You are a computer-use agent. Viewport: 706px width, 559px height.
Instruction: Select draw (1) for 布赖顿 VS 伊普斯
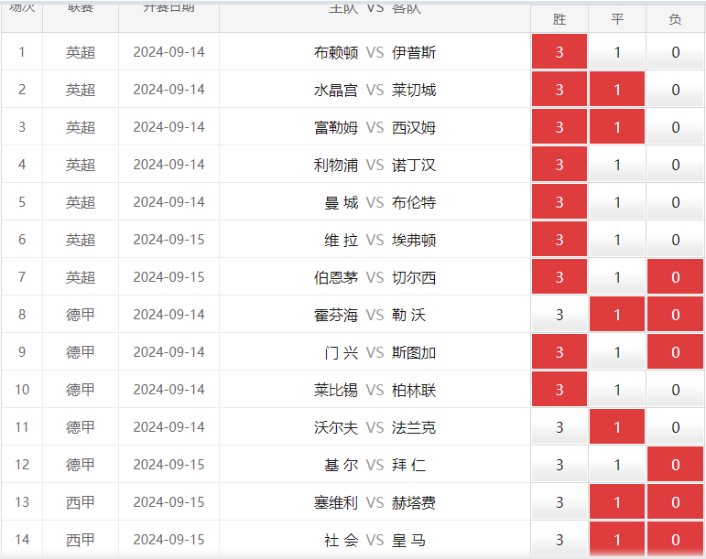click(617, 52)
